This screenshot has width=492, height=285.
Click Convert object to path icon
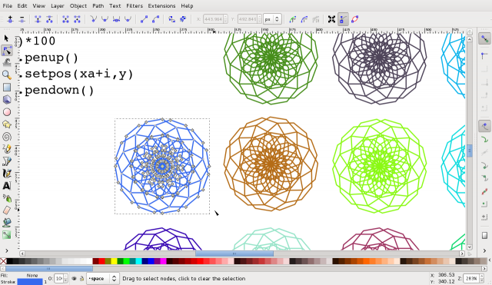[x=171, y=19]
